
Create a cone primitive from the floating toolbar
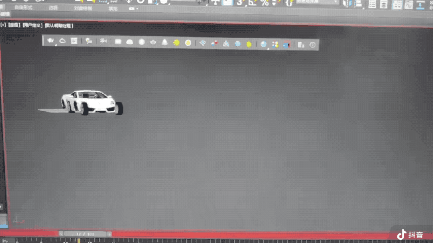click(165, 42)
